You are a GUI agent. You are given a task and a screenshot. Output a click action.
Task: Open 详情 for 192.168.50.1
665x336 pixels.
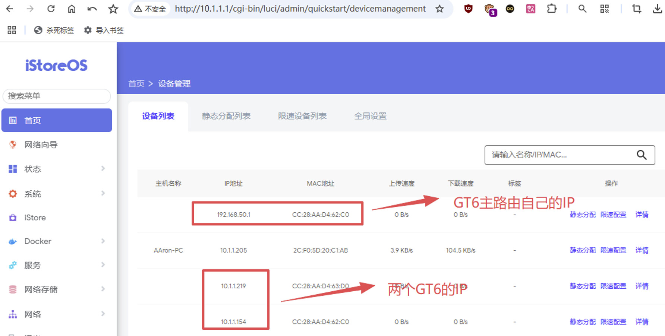[642, 215]
